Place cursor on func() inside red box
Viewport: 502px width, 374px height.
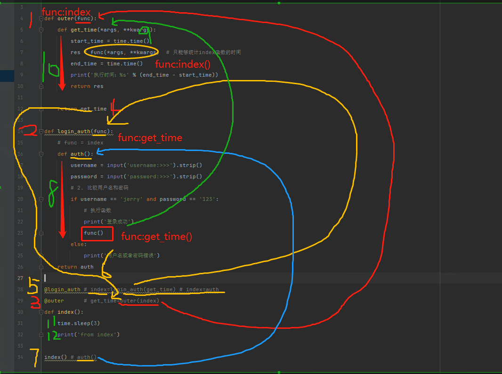coord(94,233)
